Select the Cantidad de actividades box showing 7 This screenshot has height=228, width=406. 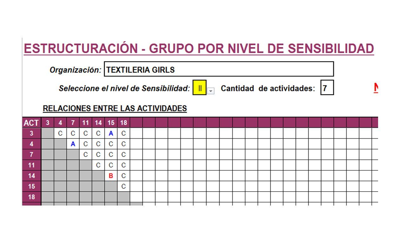pos(327,88)
